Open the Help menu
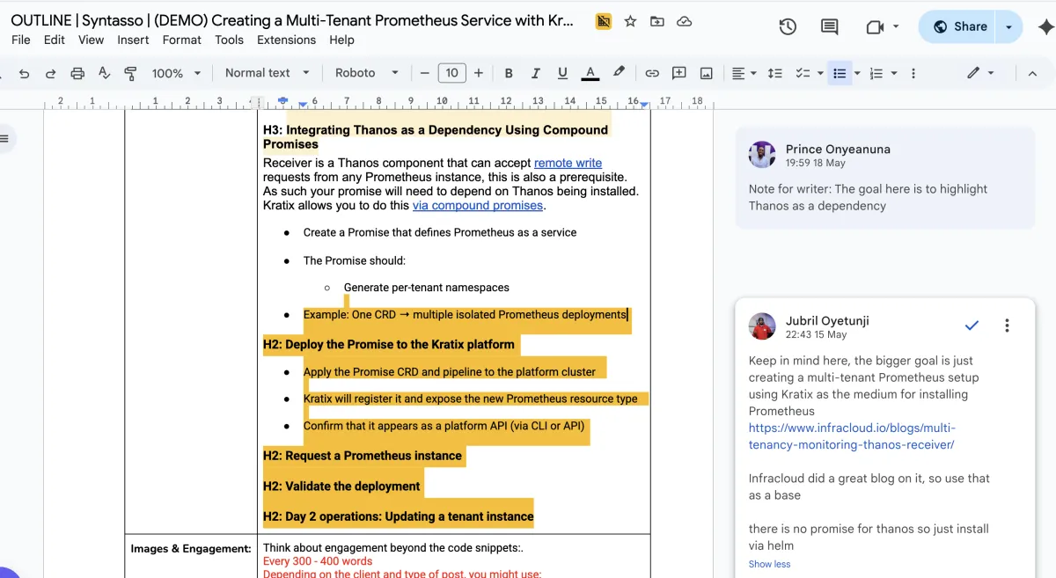This screenshot has height=578, width=1056. coord(341,40)
